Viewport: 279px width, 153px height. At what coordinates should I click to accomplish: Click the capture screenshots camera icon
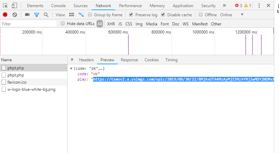[28, 15]
